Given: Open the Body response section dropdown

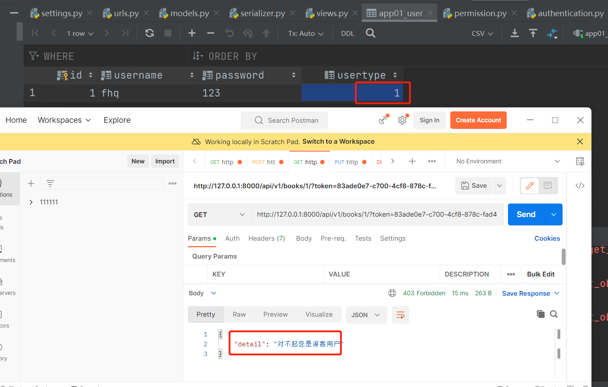Looking at the screenshot, I should tap(202, 293).
